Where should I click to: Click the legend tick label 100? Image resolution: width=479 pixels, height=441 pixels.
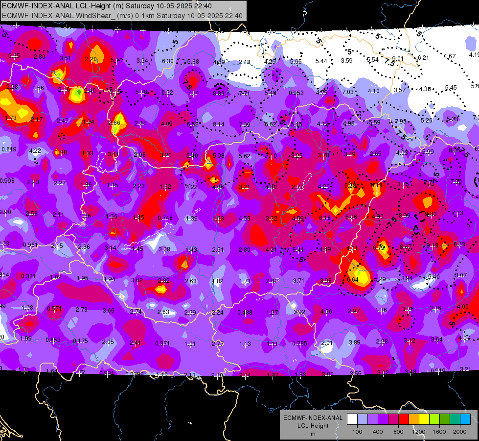357,432
